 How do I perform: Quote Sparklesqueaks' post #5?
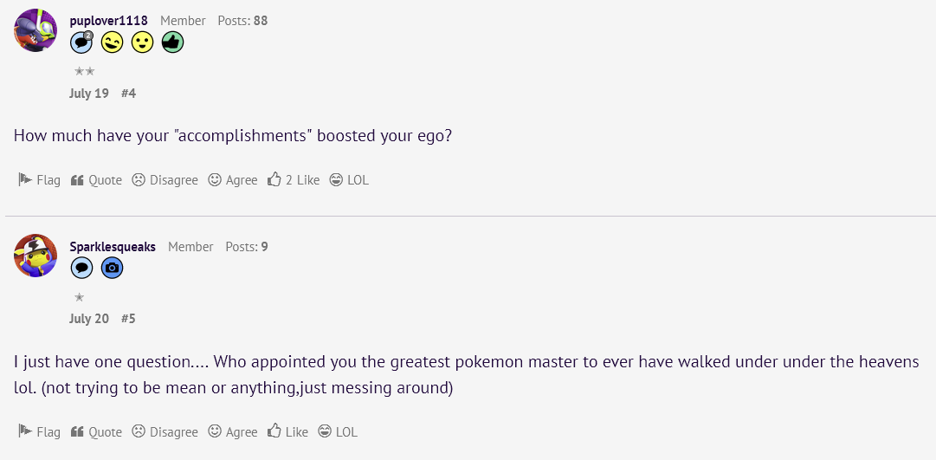(x=96, y=432)
